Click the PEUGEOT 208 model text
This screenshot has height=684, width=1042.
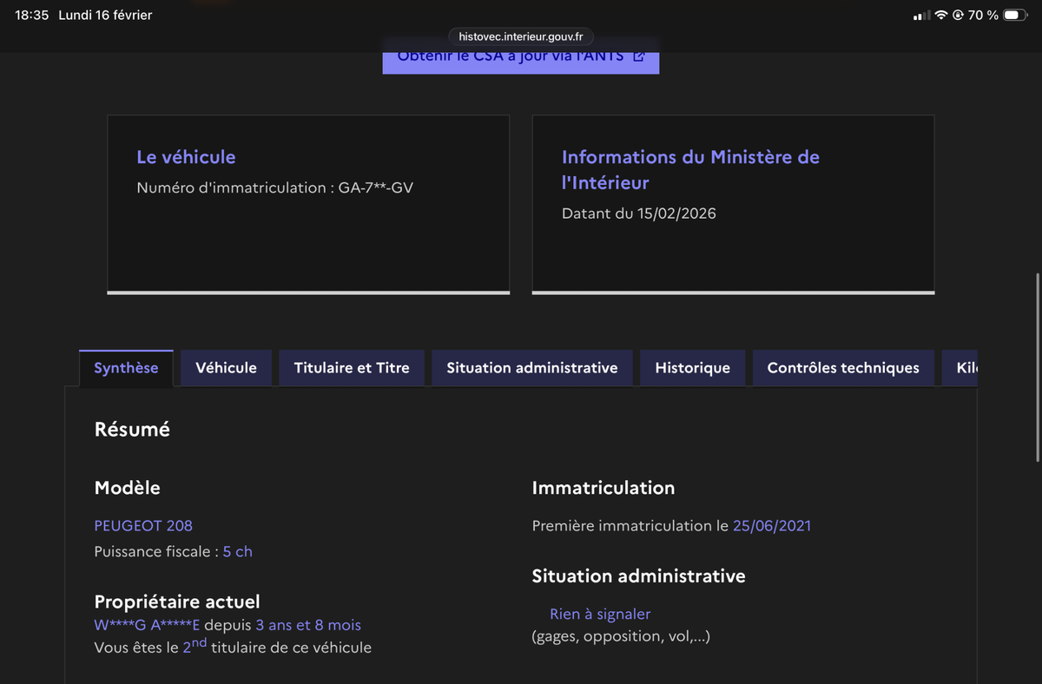click(x=143, y=526)
